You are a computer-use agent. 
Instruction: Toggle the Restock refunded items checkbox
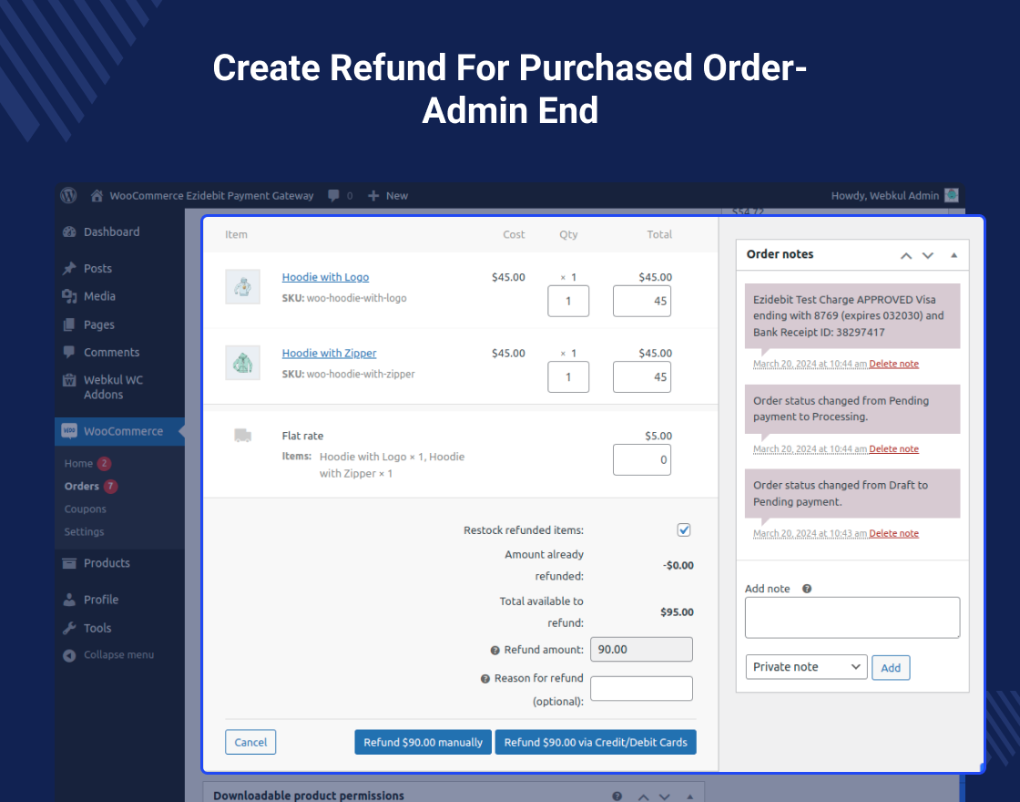(684, 530)
